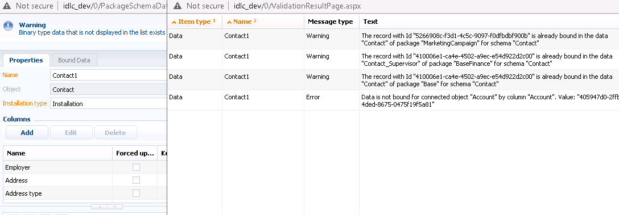The image size is (619, 215).
Task: Select the warning text mentioning BaseFinance package
Action: 487,60
